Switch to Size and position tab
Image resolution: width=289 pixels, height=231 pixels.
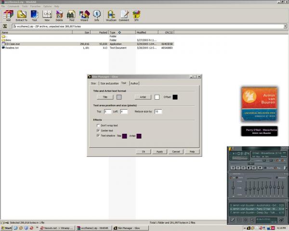tap(109, 83)
